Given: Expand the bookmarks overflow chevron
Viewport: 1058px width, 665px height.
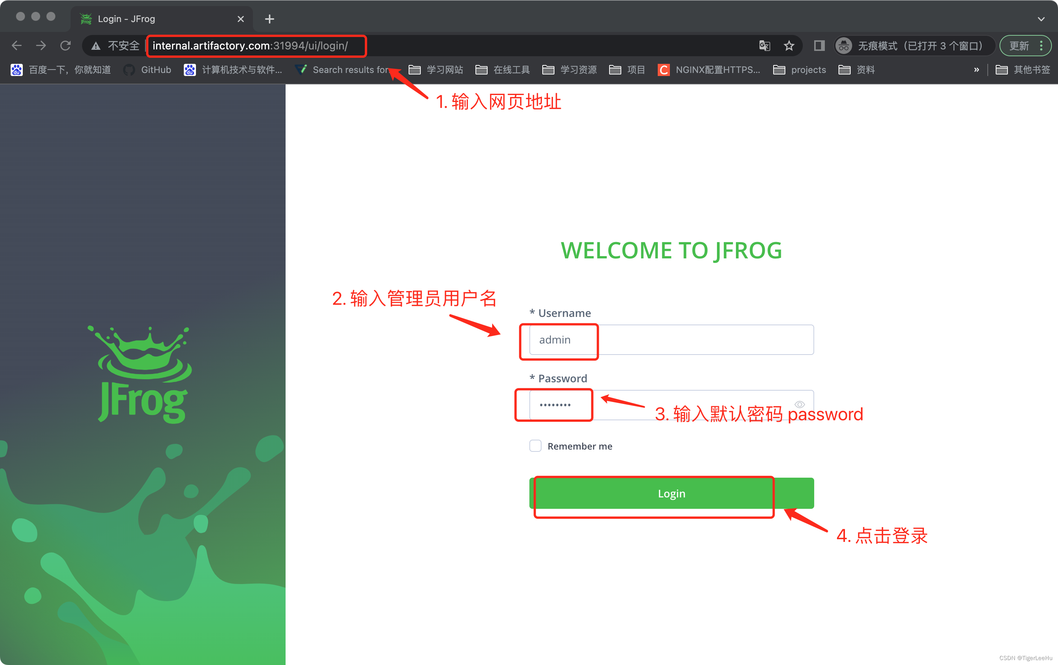Looking at the screenshot, I should point(977,70).
